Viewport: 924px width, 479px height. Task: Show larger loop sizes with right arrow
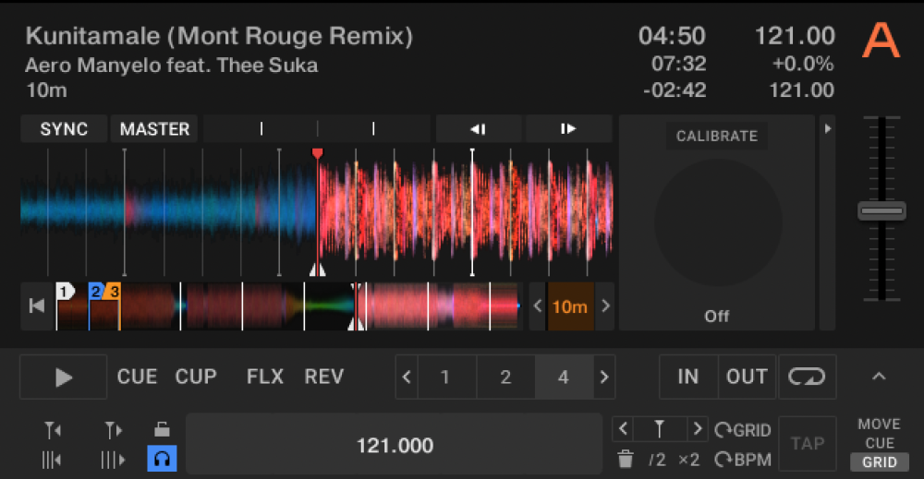pyautogui.click(x=604, y=377)
